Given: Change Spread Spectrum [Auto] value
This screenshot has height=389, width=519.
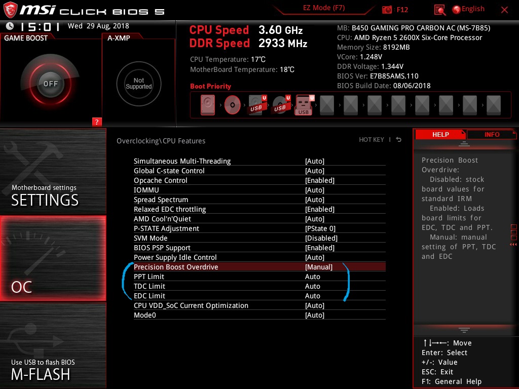Looking at the screenshot, I should click(x=314, y=200).
